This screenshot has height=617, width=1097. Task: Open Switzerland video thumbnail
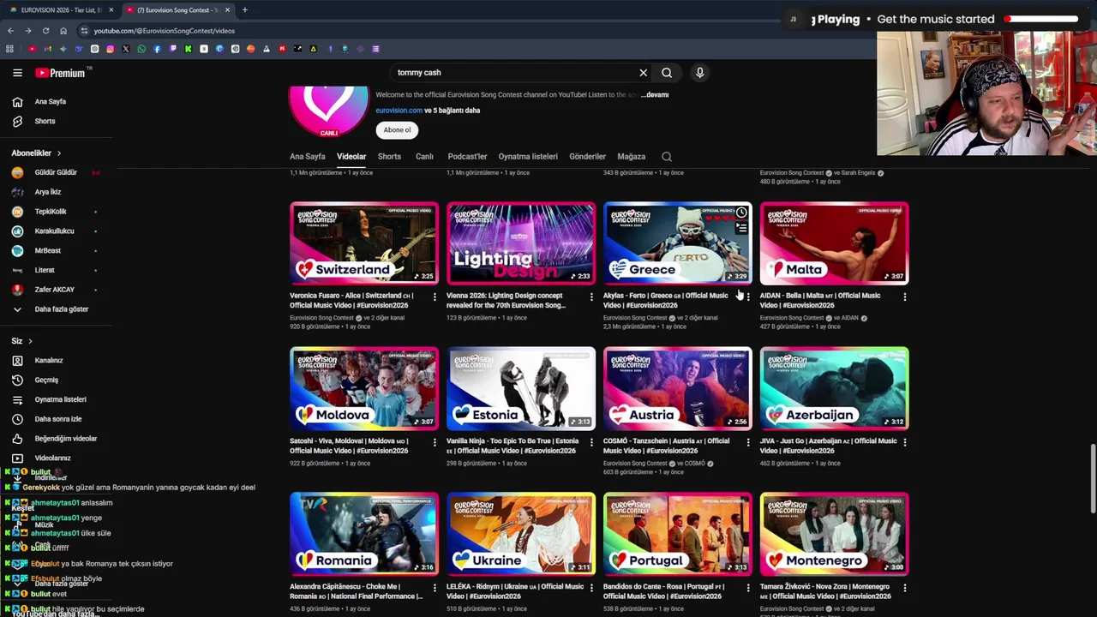tap(364, 243)
